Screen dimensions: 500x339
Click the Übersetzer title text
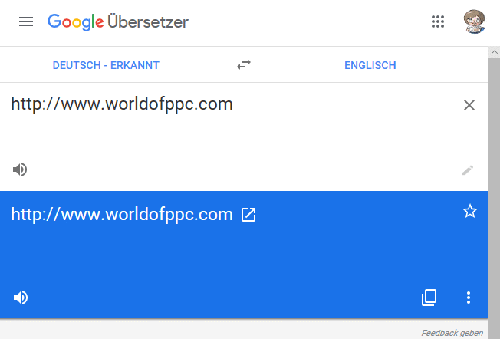tap(148, 21)
